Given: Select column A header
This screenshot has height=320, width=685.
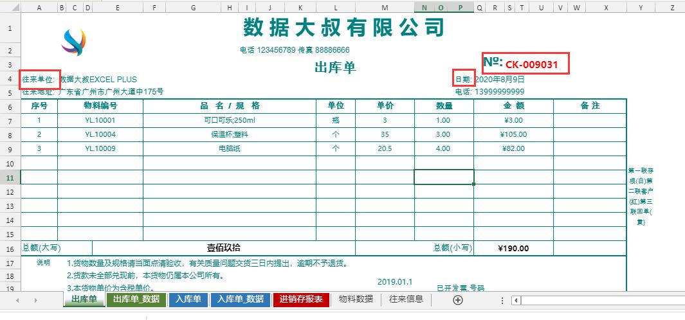Looking at the screenshot, I should [39, 8].
